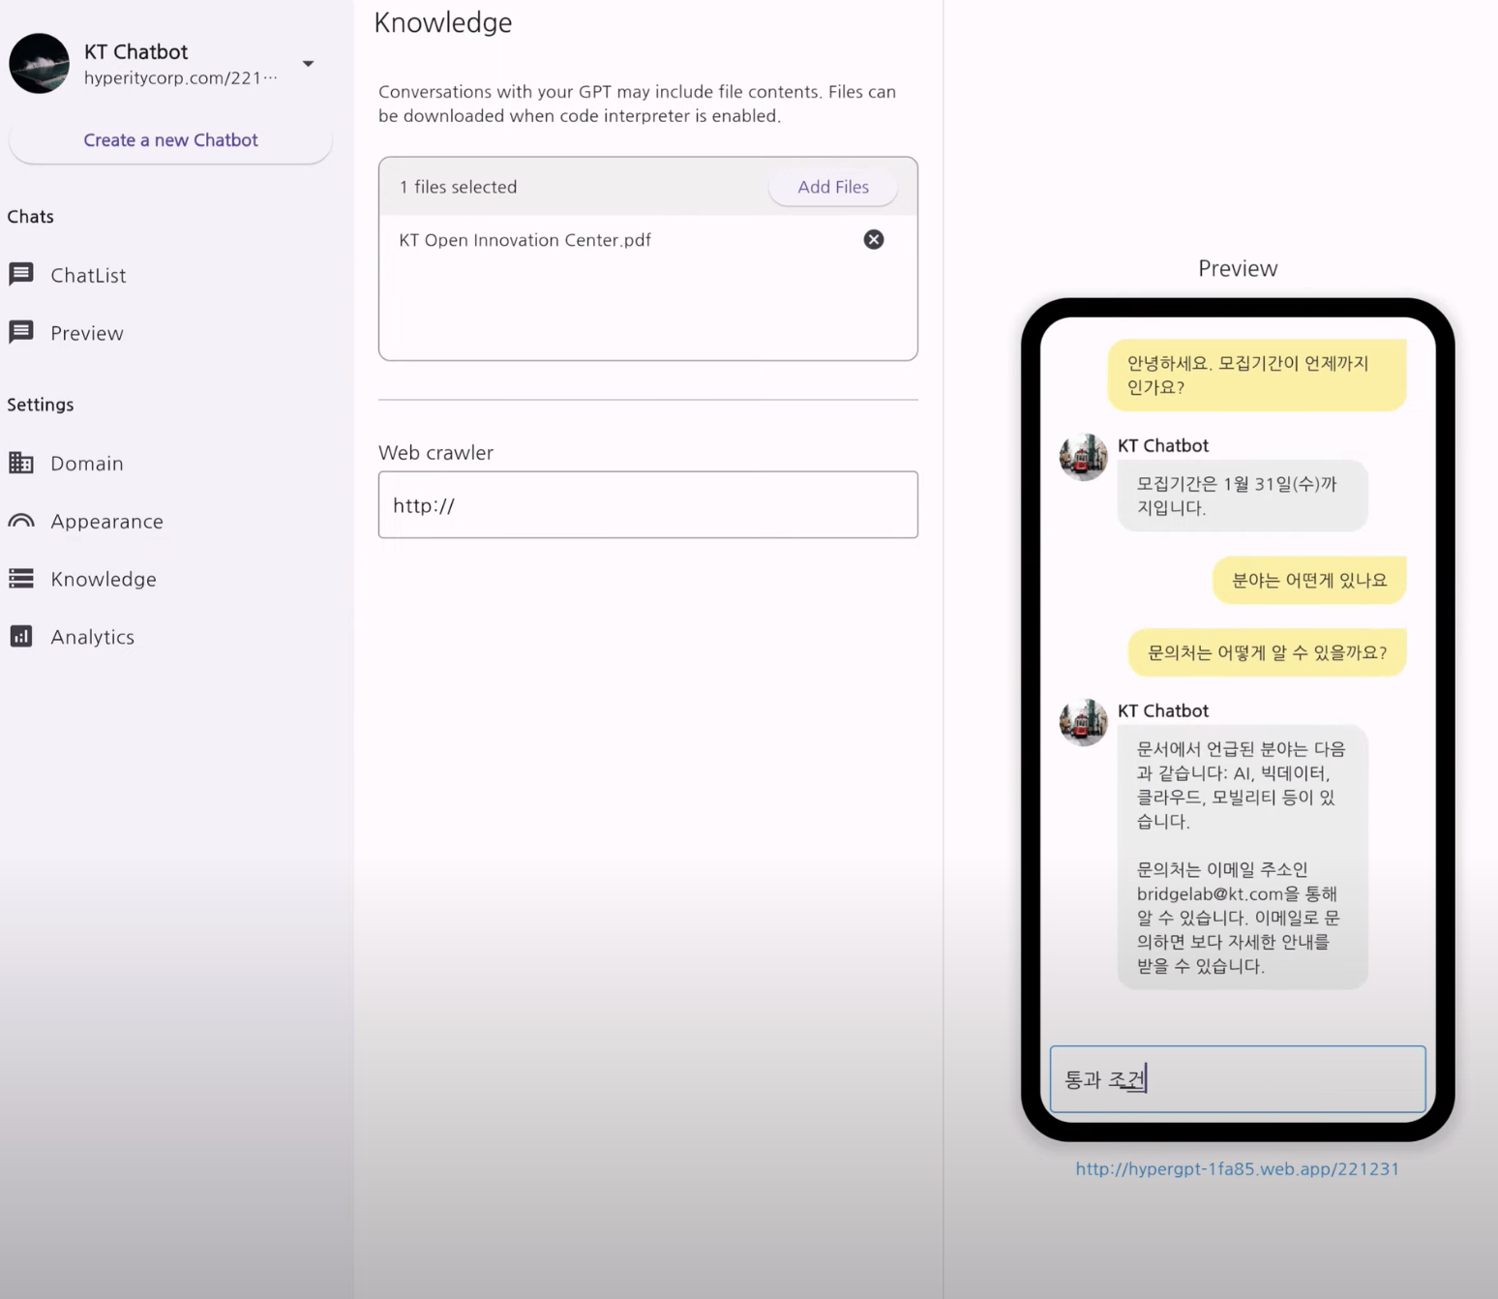Click the chat message input in the preview phone

pos(1237,1078)
